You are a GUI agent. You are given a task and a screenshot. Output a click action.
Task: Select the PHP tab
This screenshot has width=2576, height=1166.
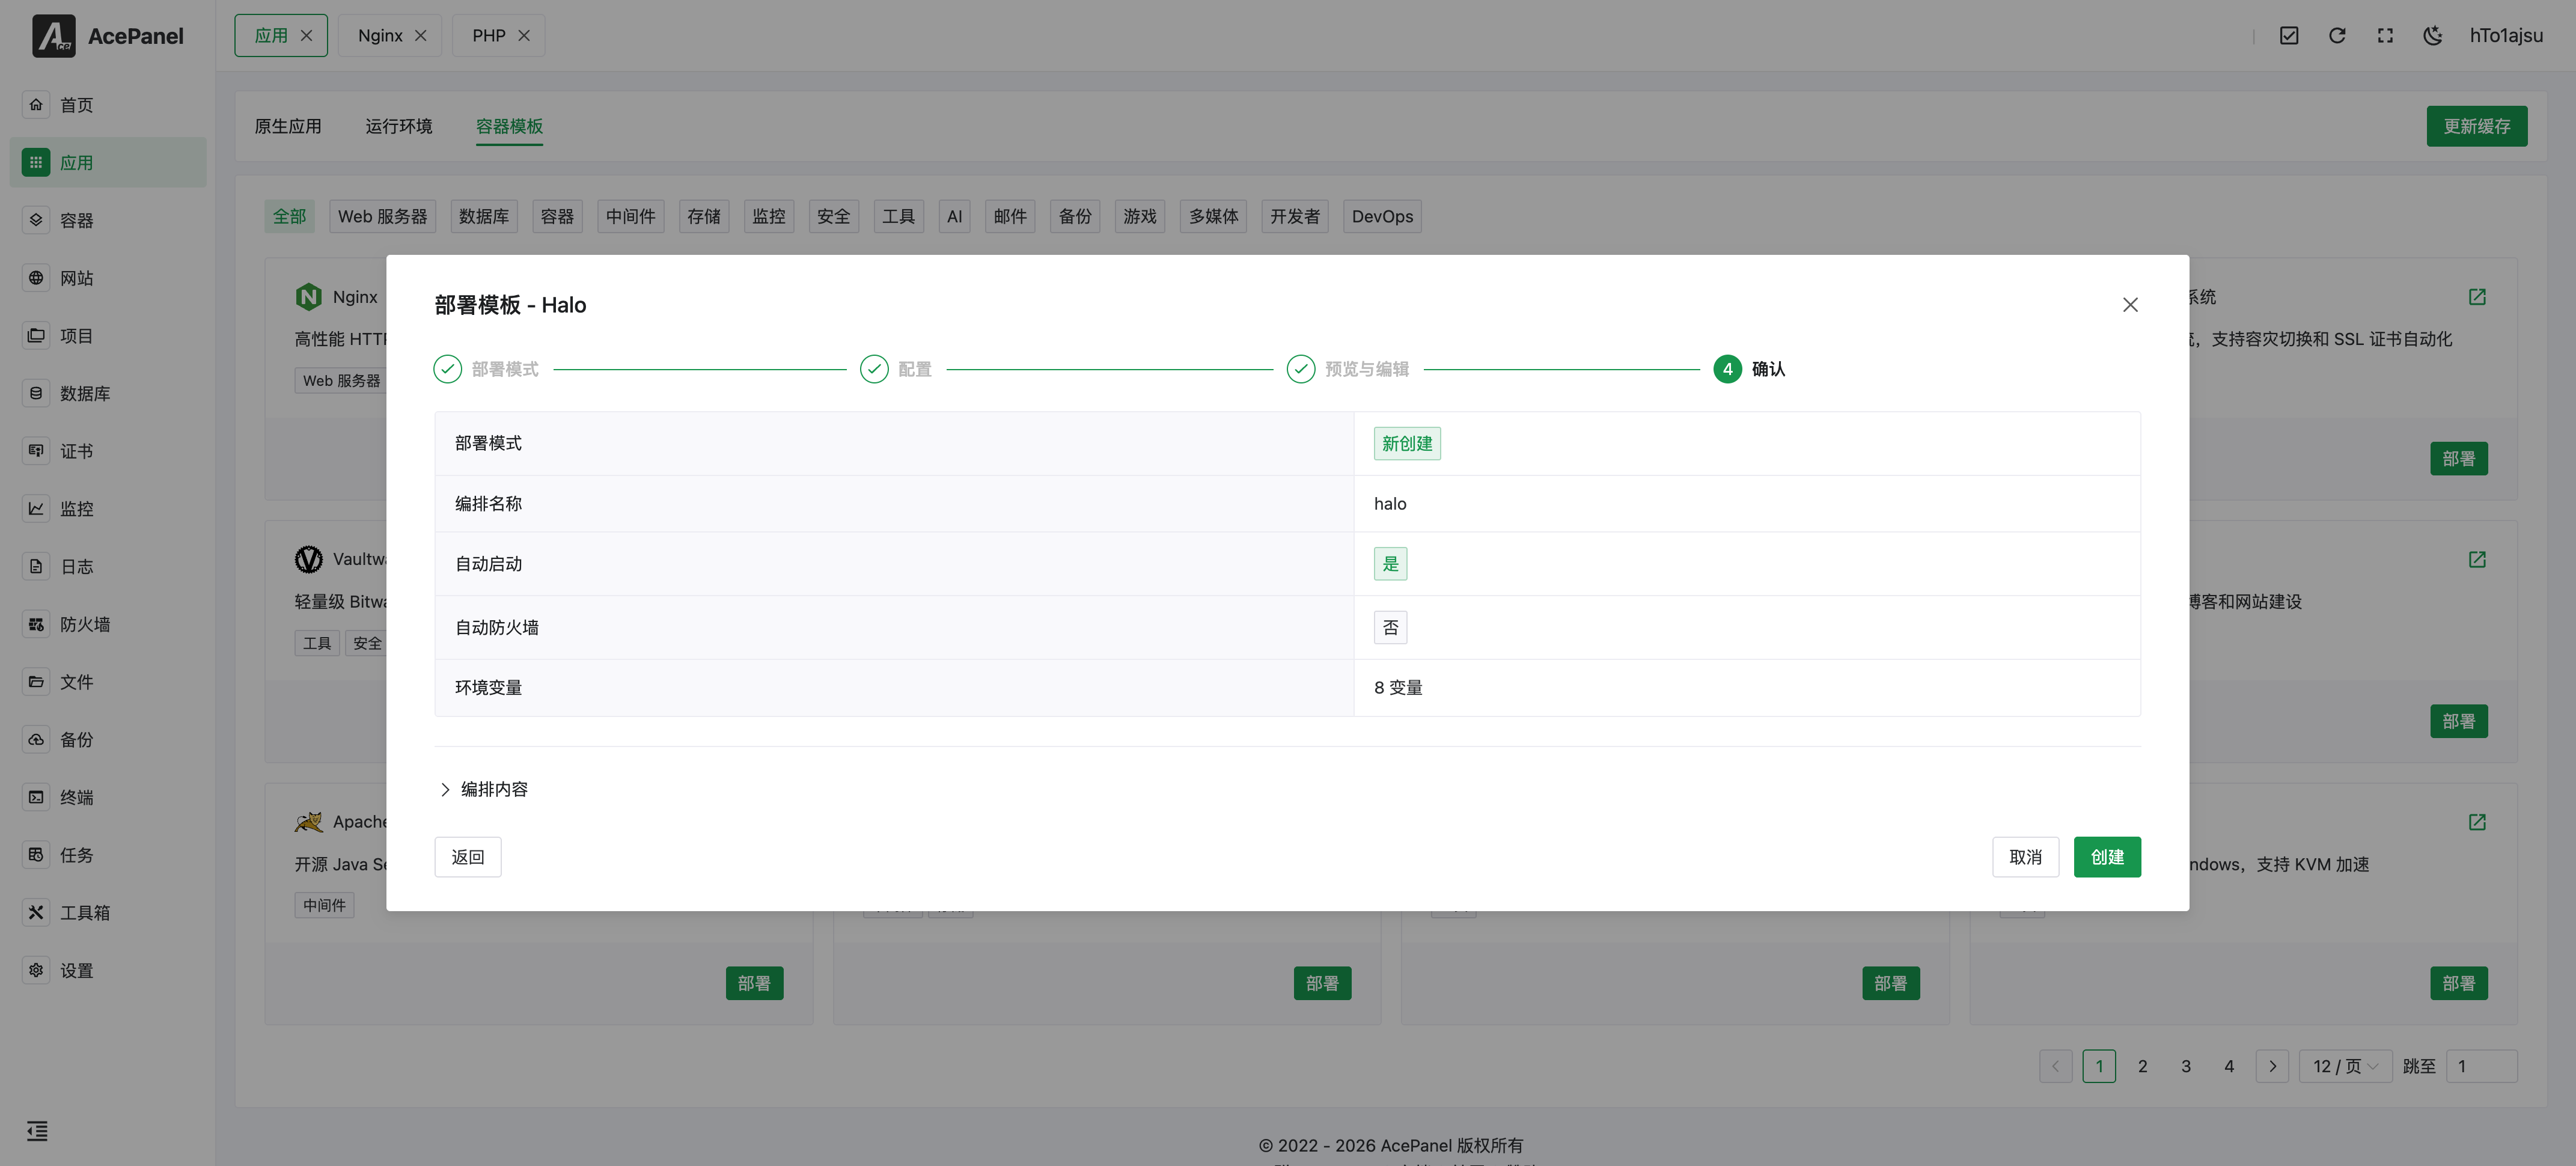coord(488,36)
